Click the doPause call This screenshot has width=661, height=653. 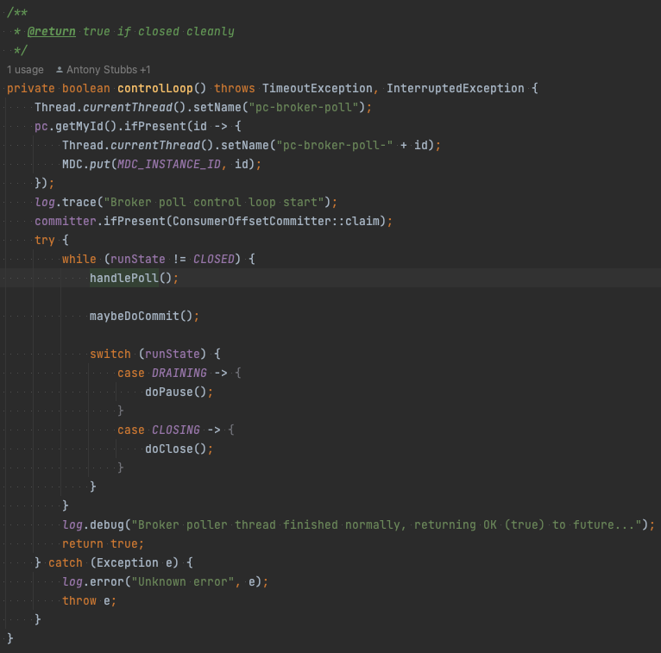(x=169, y=392)
